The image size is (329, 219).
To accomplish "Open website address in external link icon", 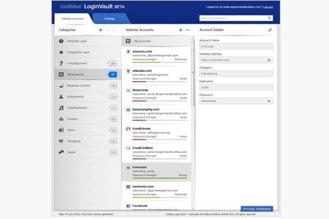I will coord(269,60).
